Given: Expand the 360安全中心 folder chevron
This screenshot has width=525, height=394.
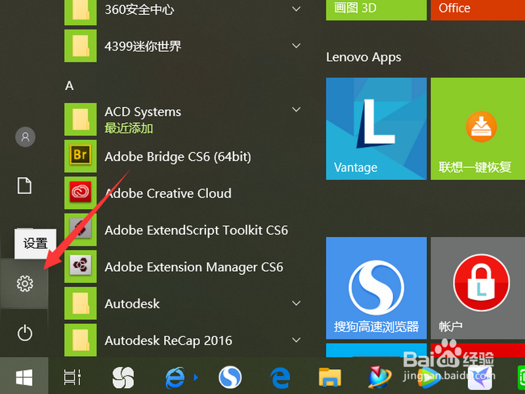Looking at the screenshot, I should (x=296, y=9).
